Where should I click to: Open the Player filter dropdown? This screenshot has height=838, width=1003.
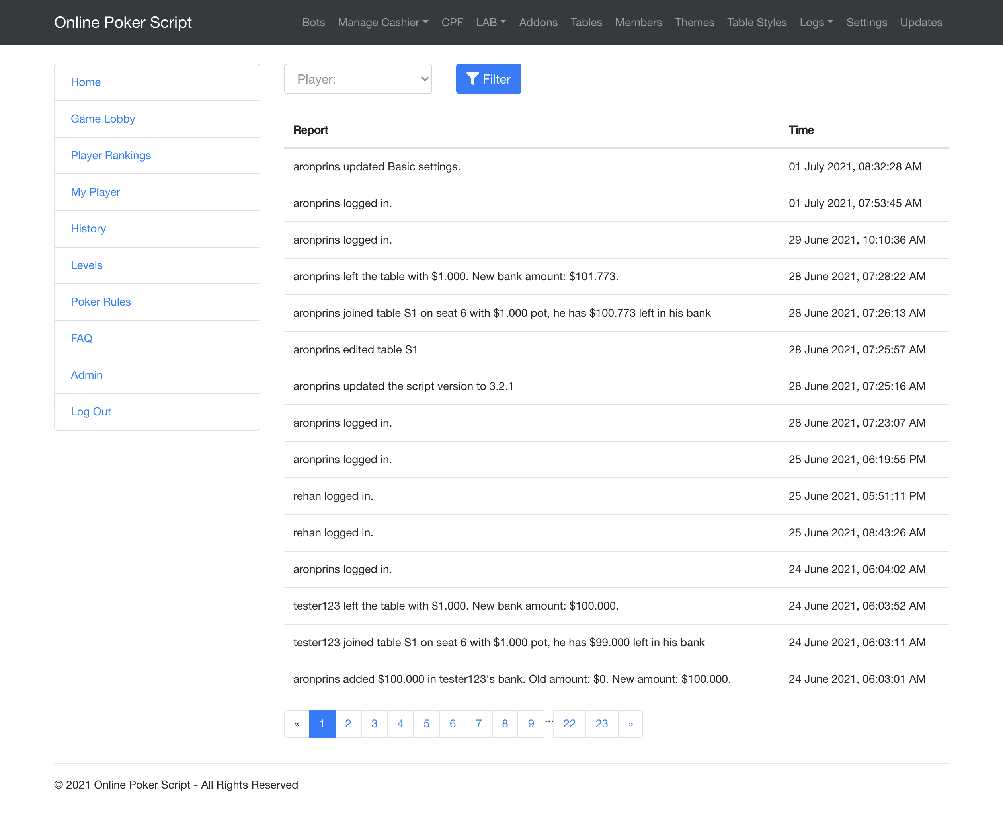(x=358, y=79)
